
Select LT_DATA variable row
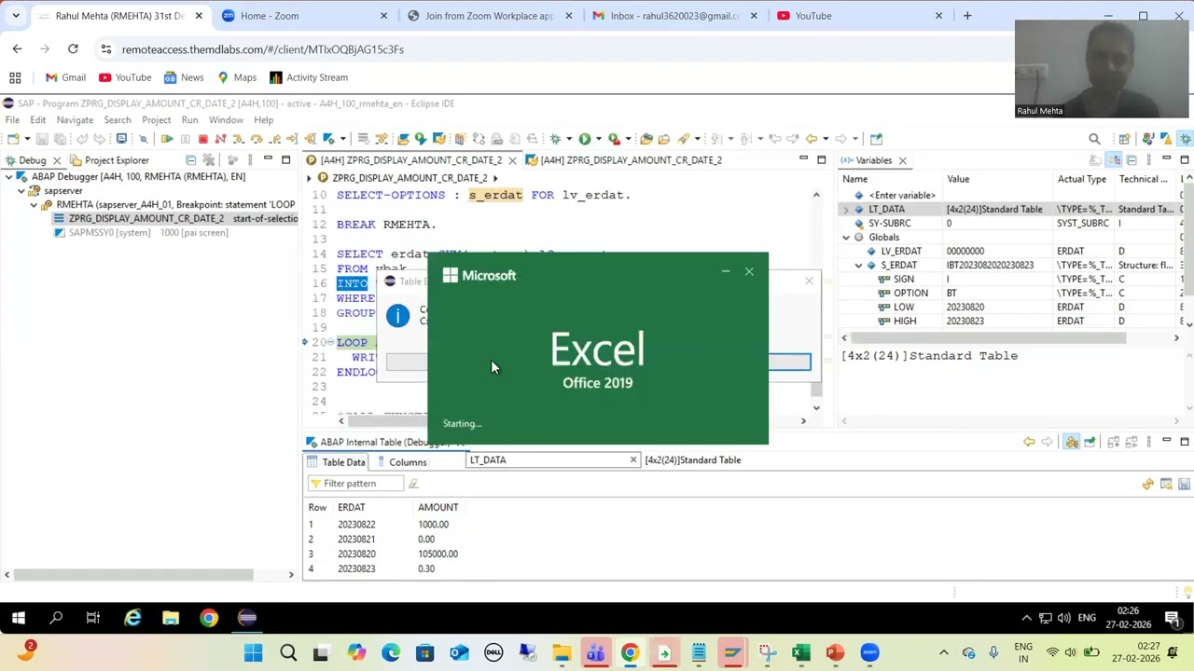[1012, 209]
